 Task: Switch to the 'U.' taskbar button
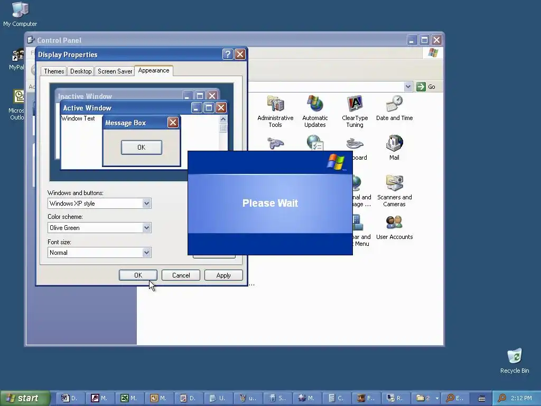[217, 398]
